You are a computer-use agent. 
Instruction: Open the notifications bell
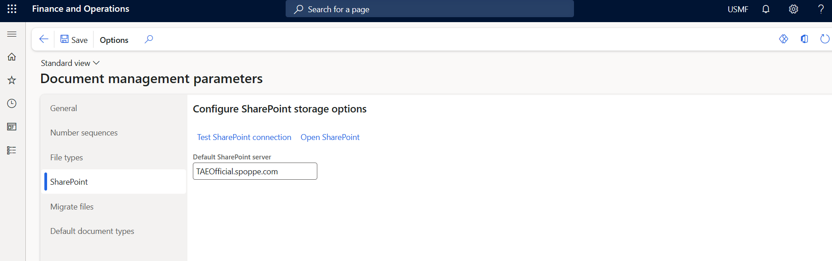[765, 9]
